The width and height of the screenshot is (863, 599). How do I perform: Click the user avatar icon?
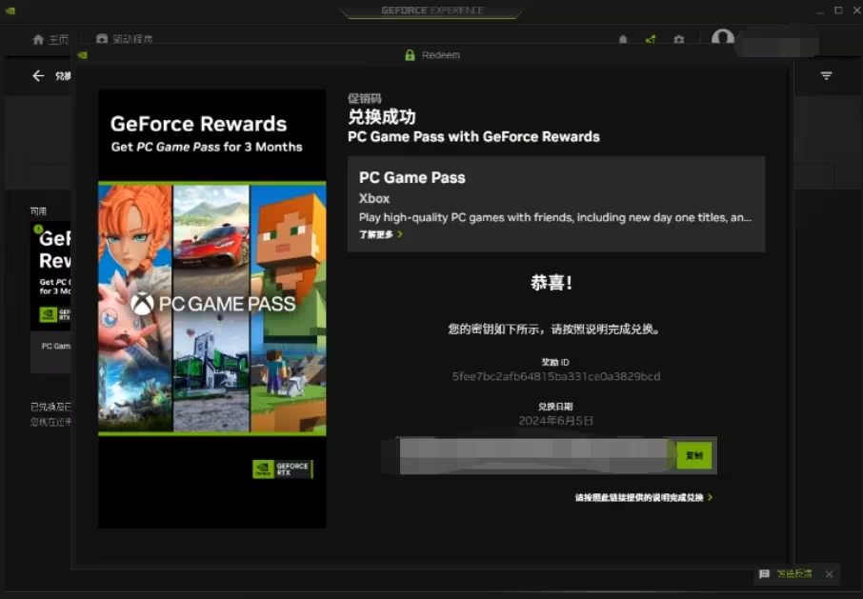722,39
